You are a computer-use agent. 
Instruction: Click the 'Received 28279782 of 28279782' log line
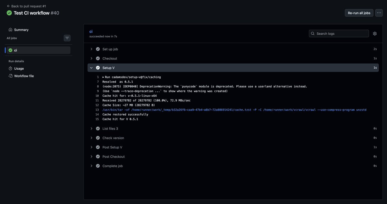click(x=146, y=101)
